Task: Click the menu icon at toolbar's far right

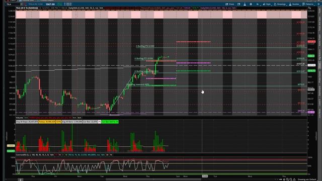Action: (318, 4)
